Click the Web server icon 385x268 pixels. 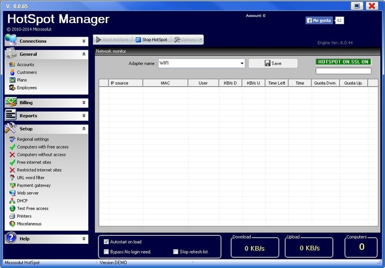[12, 193]
